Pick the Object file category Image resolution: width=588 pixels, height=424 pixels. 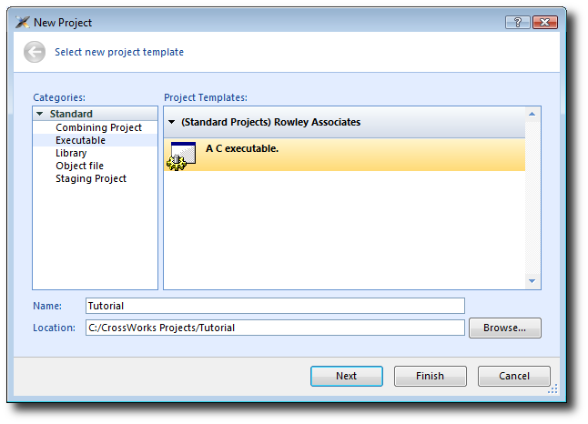click(79, 166)
